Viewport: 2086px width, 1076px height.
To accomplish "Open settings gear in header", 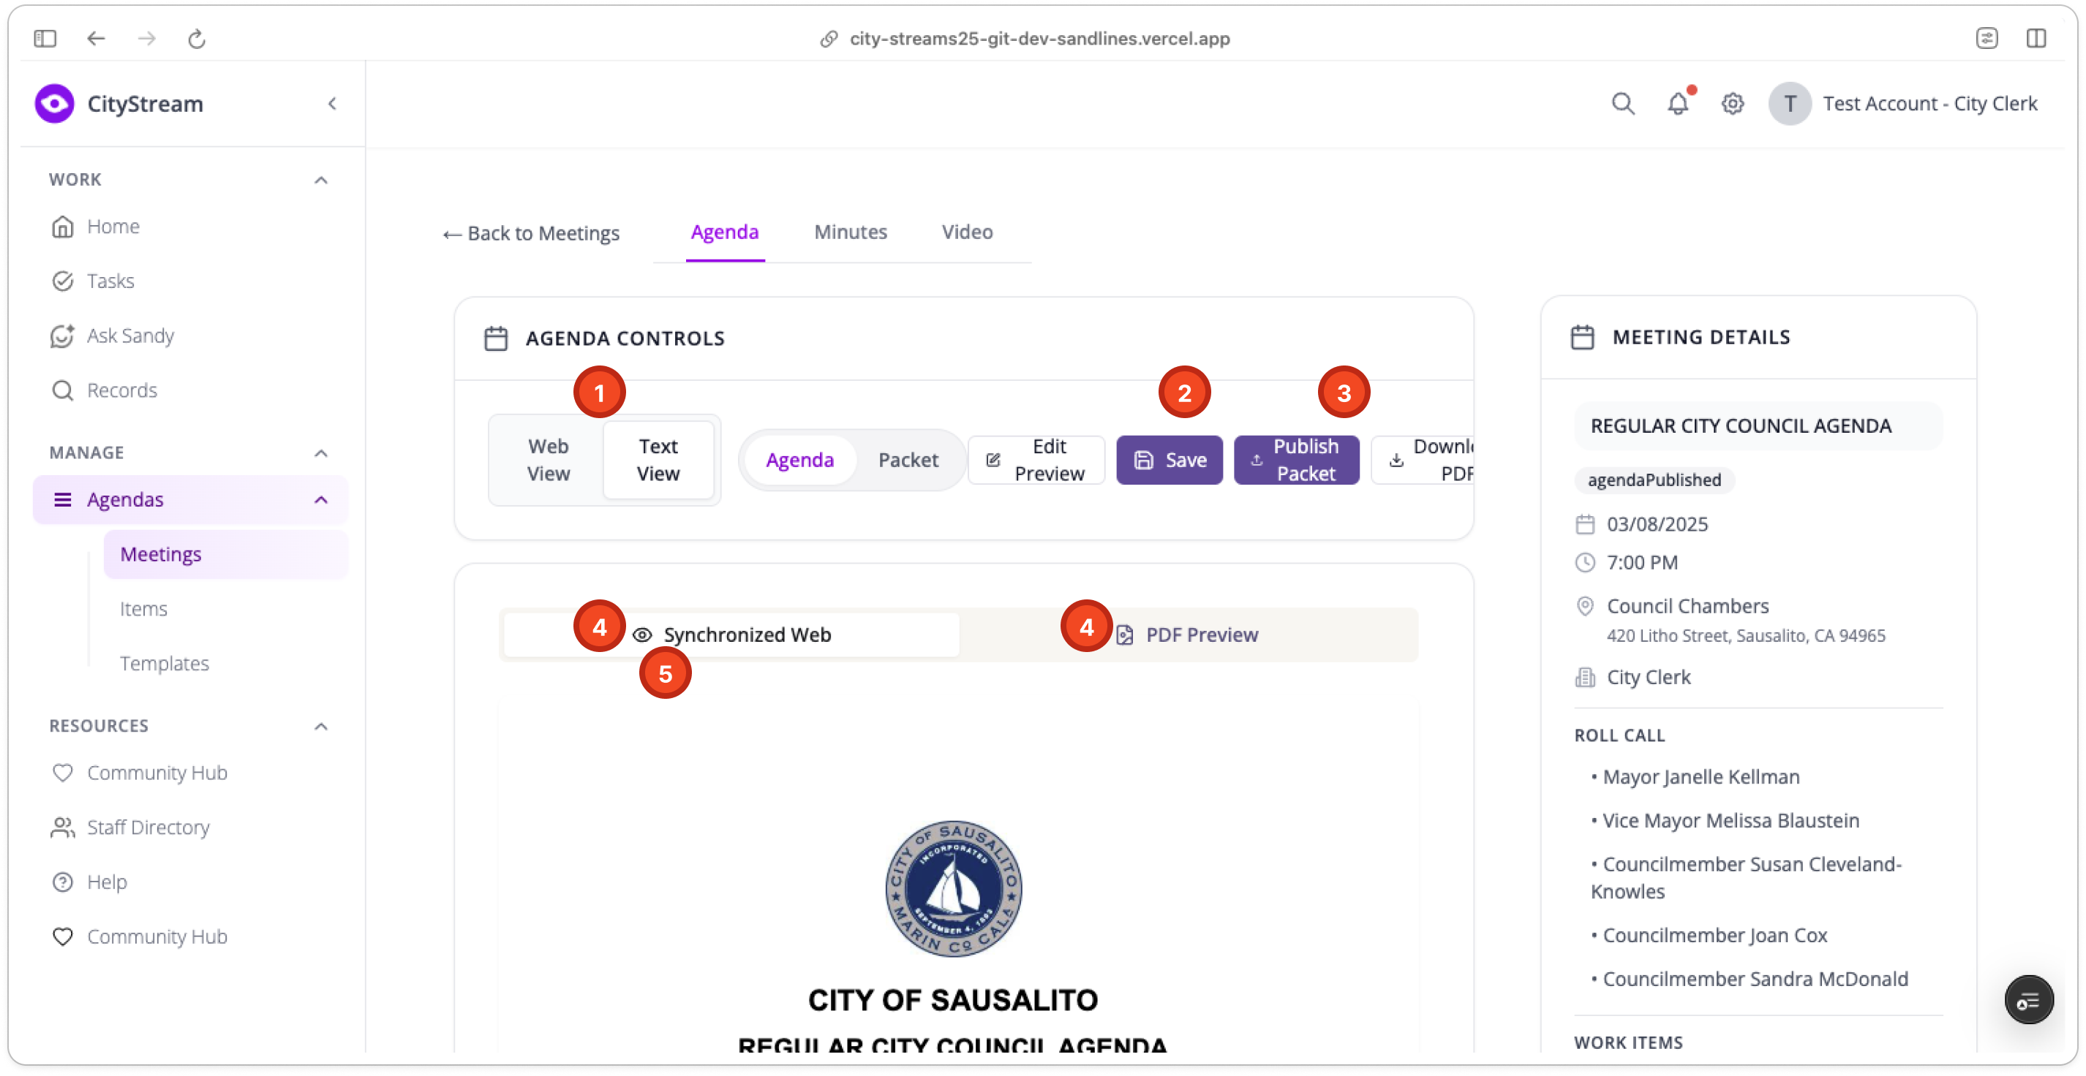I will pos(1732,104).
